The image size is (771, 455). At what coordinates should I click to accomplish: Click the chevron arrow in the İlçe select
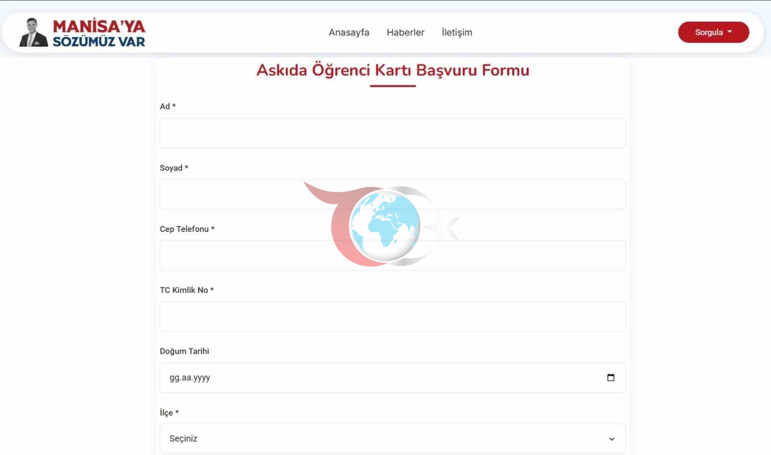coord(611,439)
